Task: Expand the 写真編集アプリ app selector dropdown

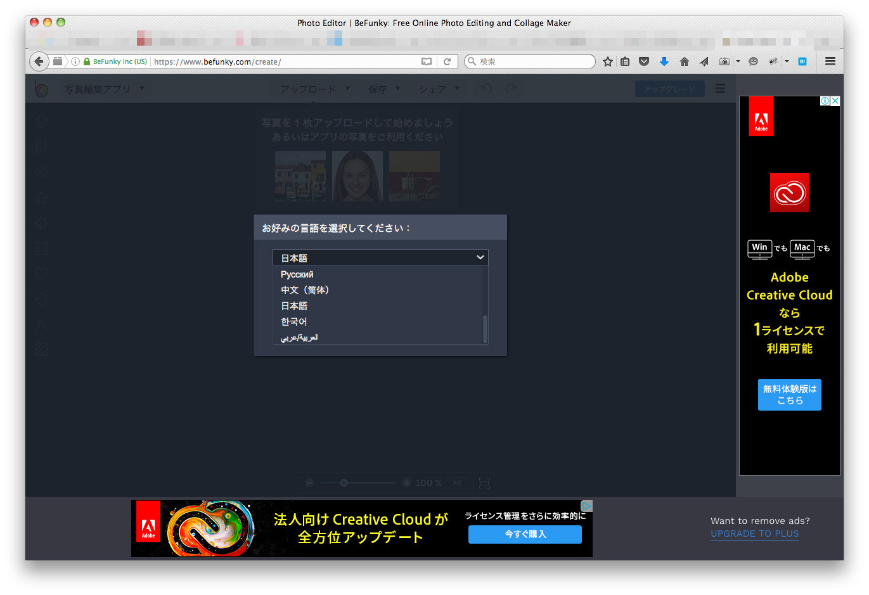Action: tap(105, 89)
